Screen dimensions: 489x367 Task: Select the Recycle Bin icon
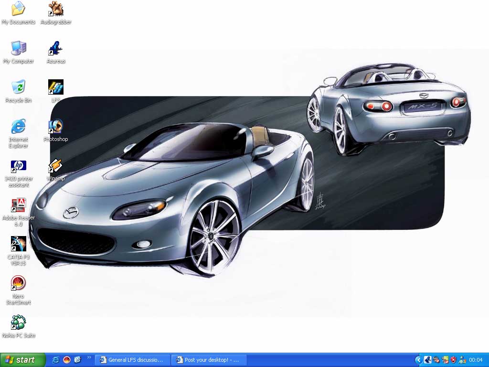click(19, 91)
